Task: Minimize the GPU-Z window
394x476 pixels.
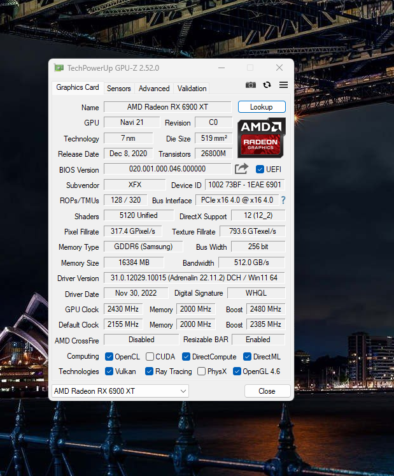Action: pyautogui.click(x=222, y=68)
